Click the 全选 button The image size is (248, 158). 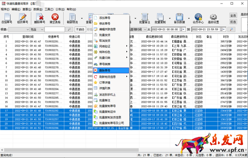click(233, 15)
